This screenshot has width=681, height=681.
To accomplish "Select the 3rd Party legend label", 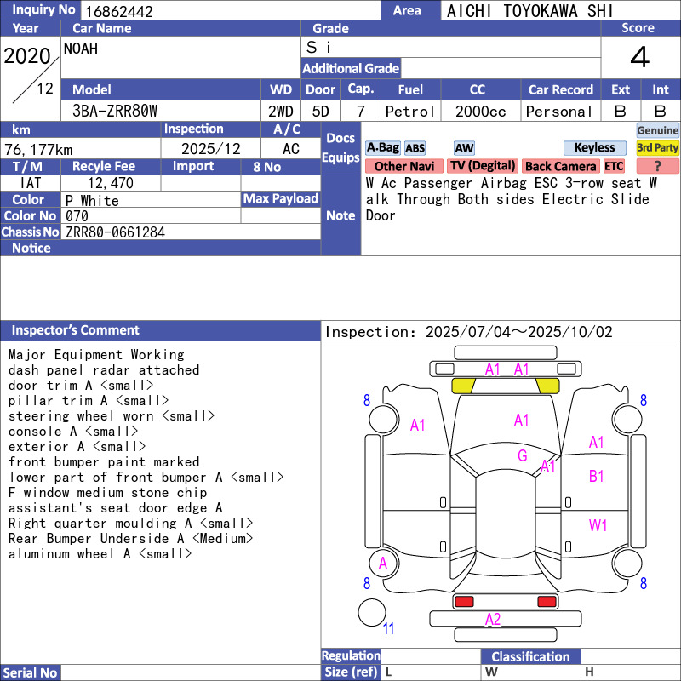I will pos(658,148).
